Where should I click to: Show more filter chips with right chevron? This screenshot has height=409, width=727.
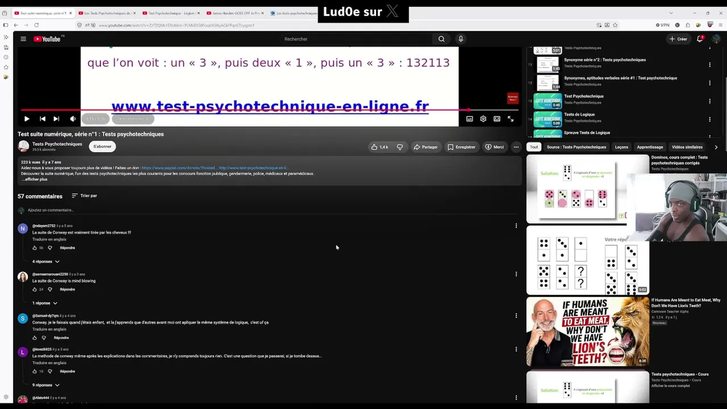pos(716,147)
